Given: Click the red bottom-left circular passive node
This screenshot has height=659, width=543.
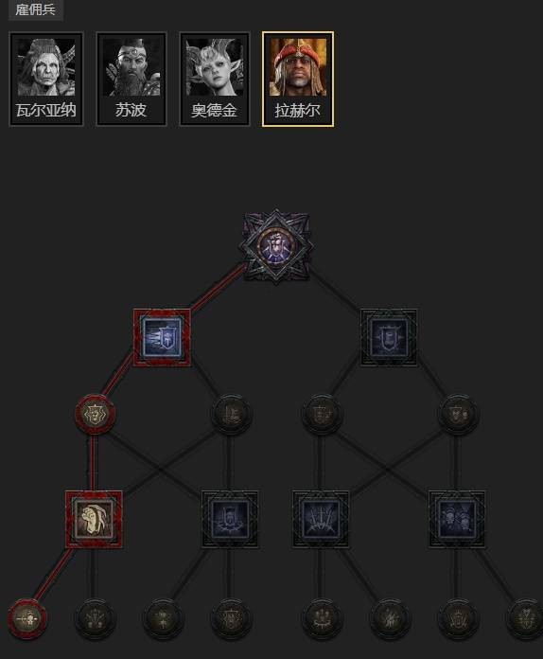Looking at the screenshot, I should (27, 618).
